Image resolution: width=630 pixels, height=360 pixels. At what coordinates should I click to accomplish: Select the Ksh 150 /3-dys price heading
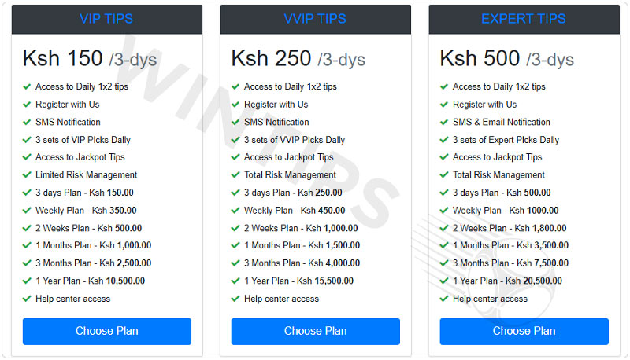pyautogui.click(x=90, y=58)
